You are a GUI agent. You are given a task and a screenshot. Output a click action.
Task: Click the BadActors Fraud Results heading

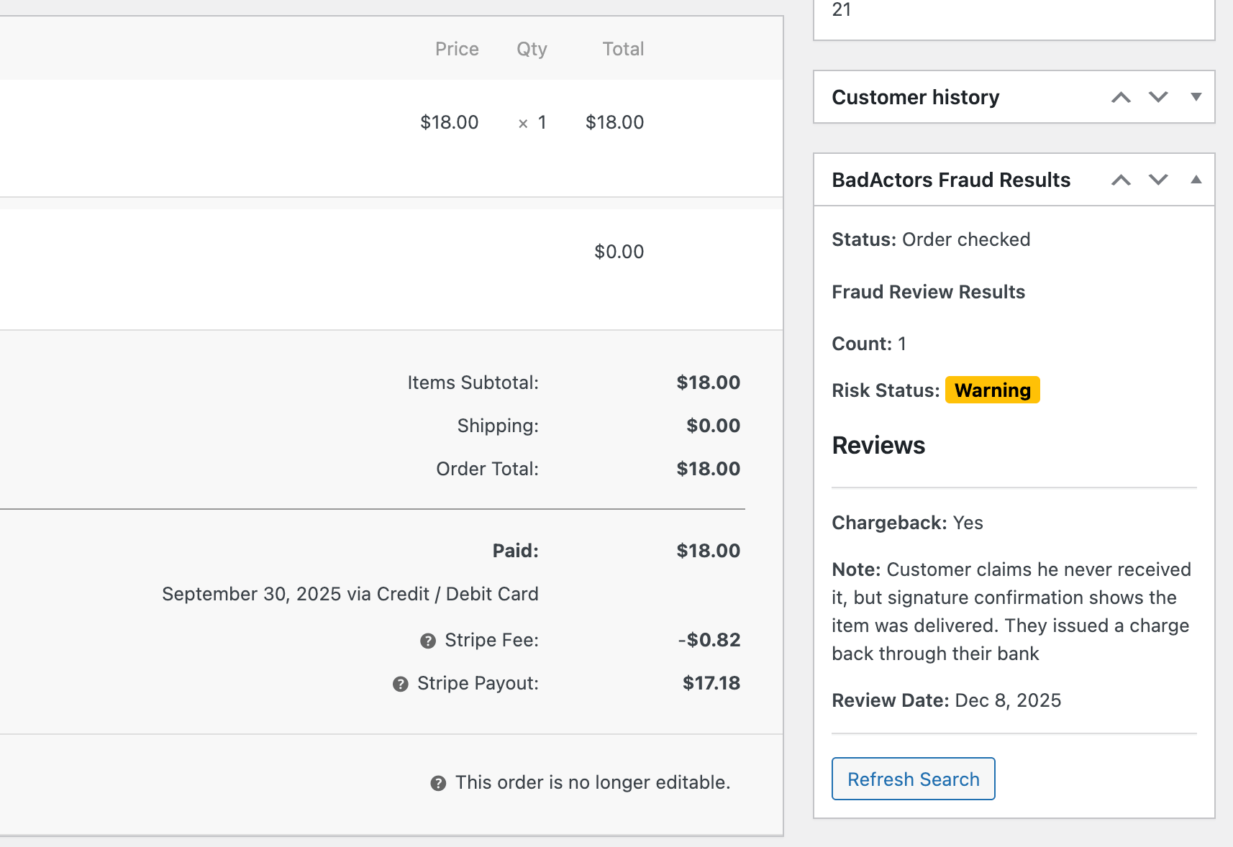pos(951,180)
